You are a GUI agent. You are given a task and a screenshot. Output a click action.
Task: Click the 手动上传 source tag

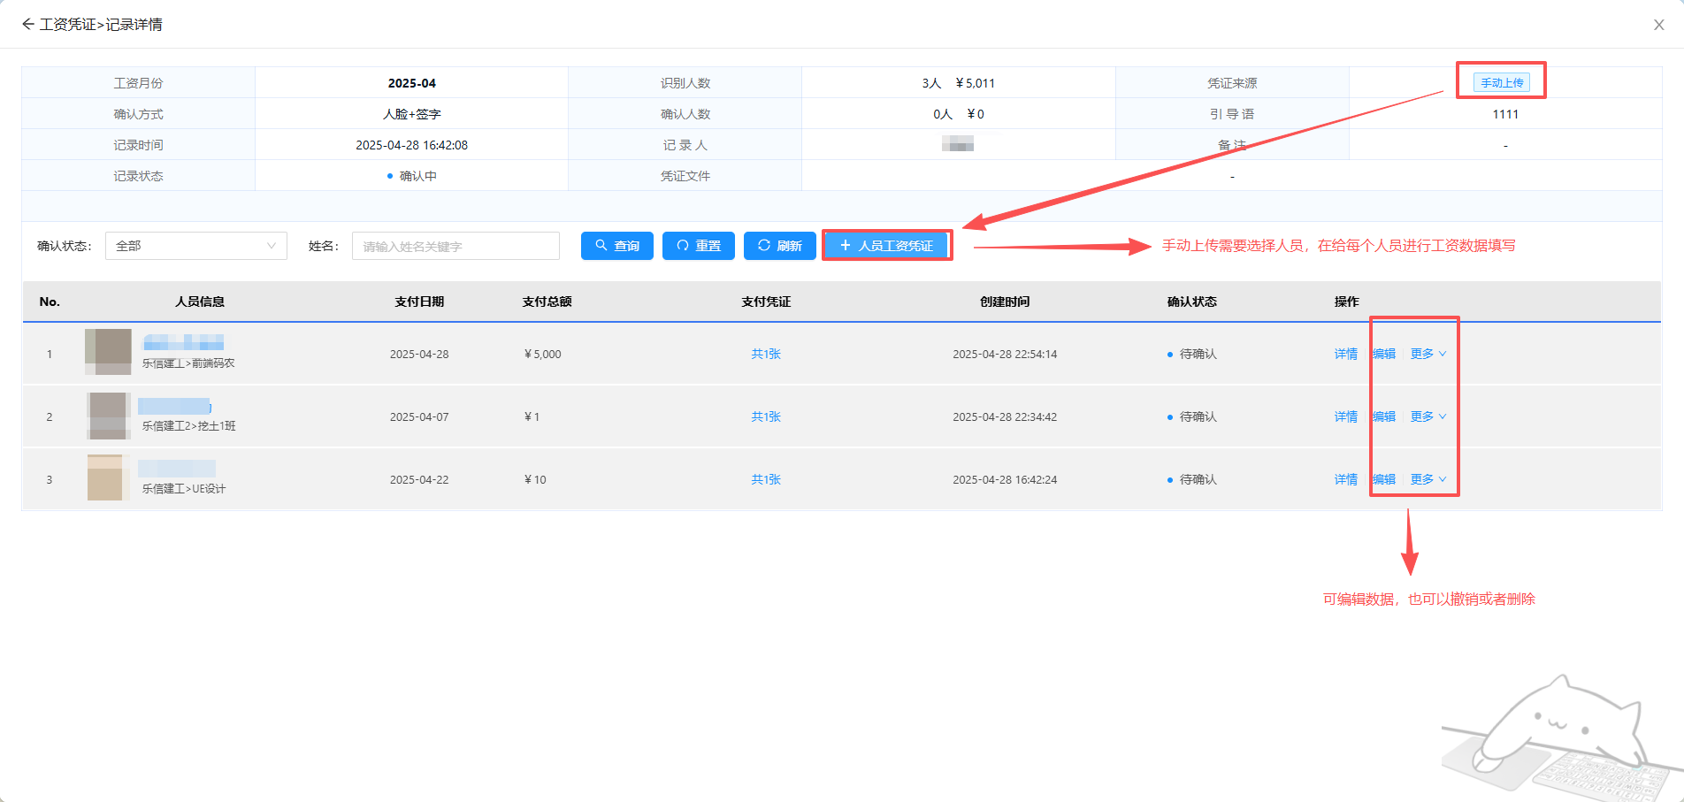click(1502, 82)
